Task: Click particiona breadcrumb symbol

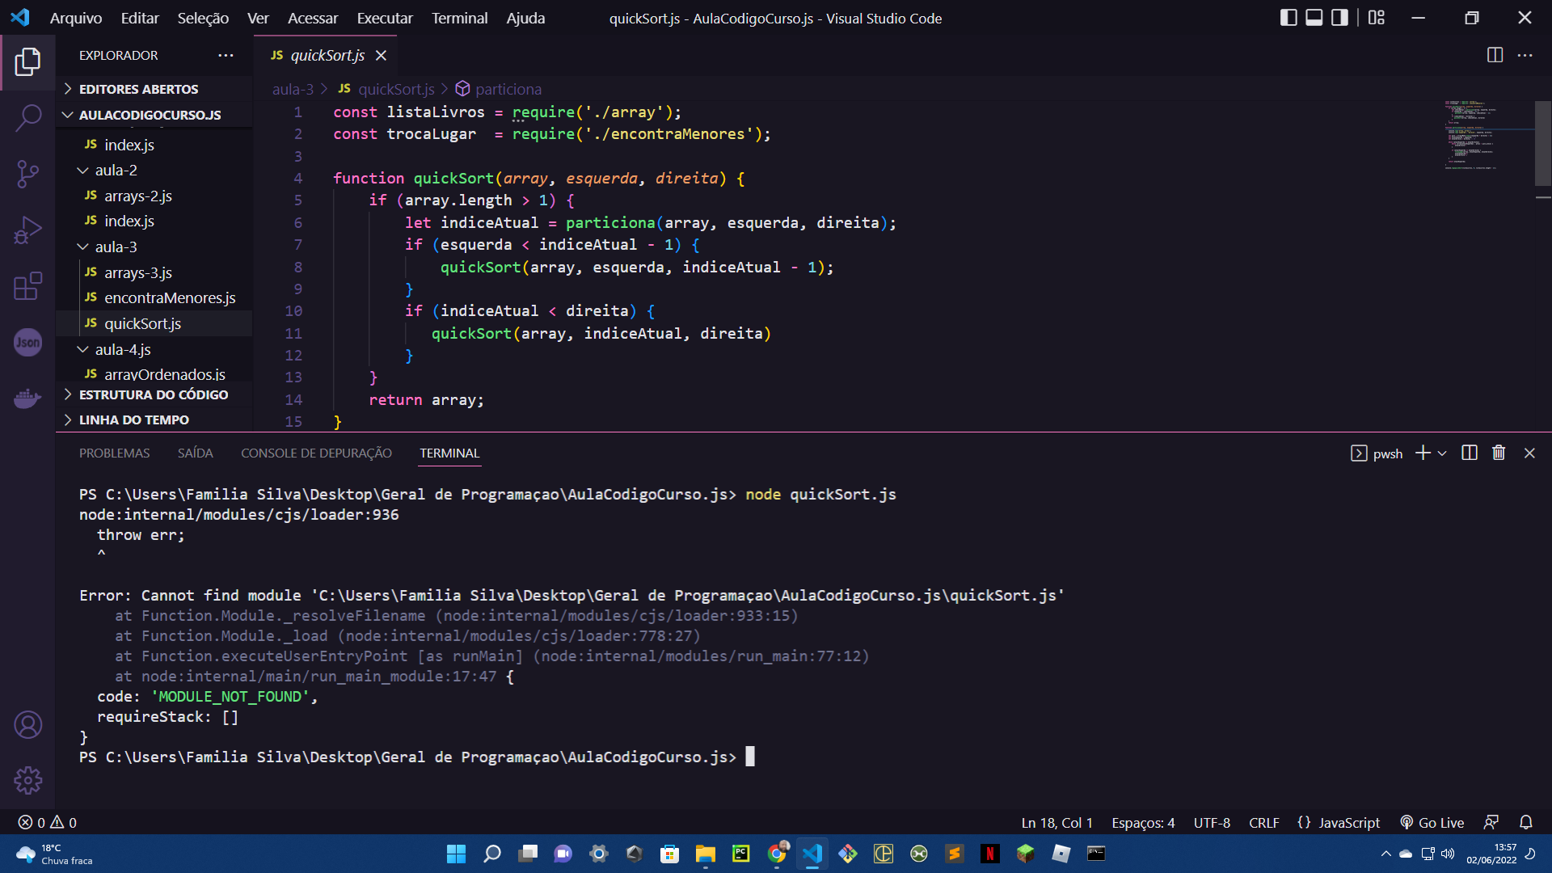Action: pos(499,89)
